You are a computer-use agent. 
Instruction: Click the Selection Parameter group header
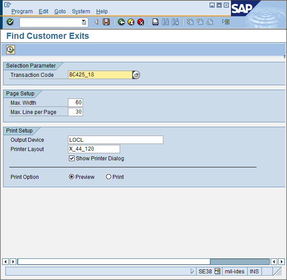pyautogui.click(x=31, y=65)
